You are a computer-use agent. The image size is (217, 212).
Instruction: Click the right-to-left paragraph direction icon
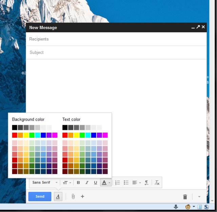tap(146, 182)
